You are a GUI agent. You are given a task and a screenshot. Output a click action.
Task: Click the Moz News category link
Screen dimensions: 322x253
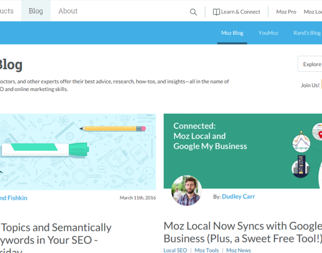coord(239,250)
